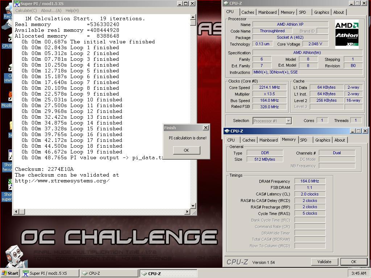This screenshot has height=278, width=371.
Task: Click the Loop 19 finished line
Action: [x=72, y=152]
